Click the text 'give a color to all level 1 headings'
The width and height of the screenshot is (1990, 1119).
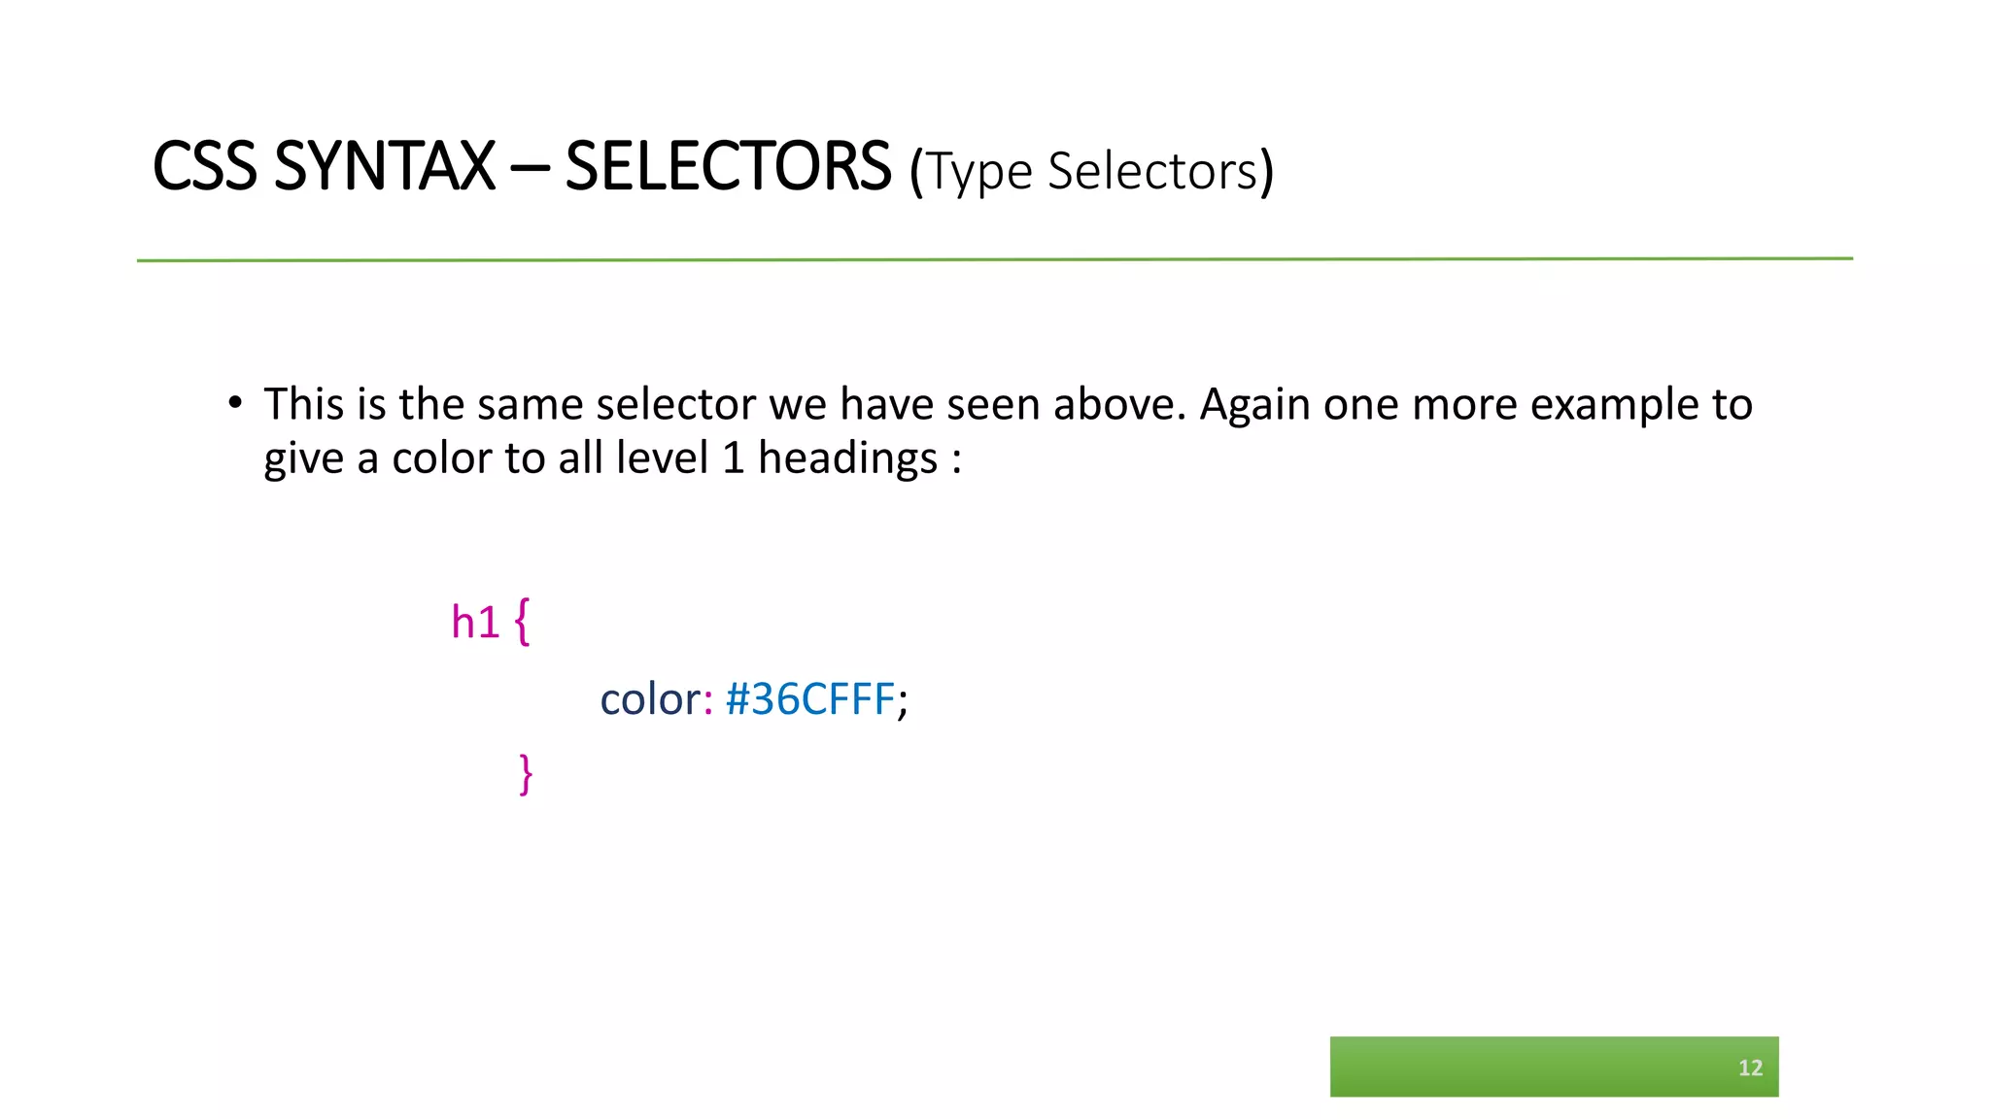[x=600, y=458]
